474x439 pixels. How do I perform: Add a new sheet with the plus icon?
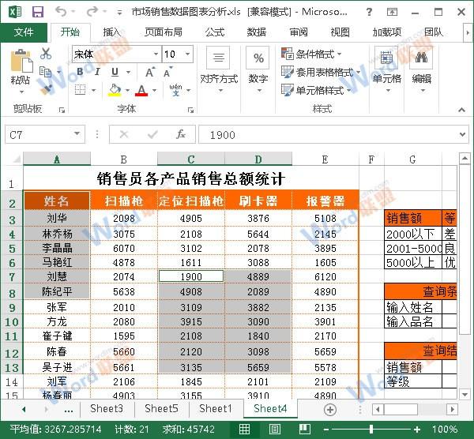tap(330, 409)
